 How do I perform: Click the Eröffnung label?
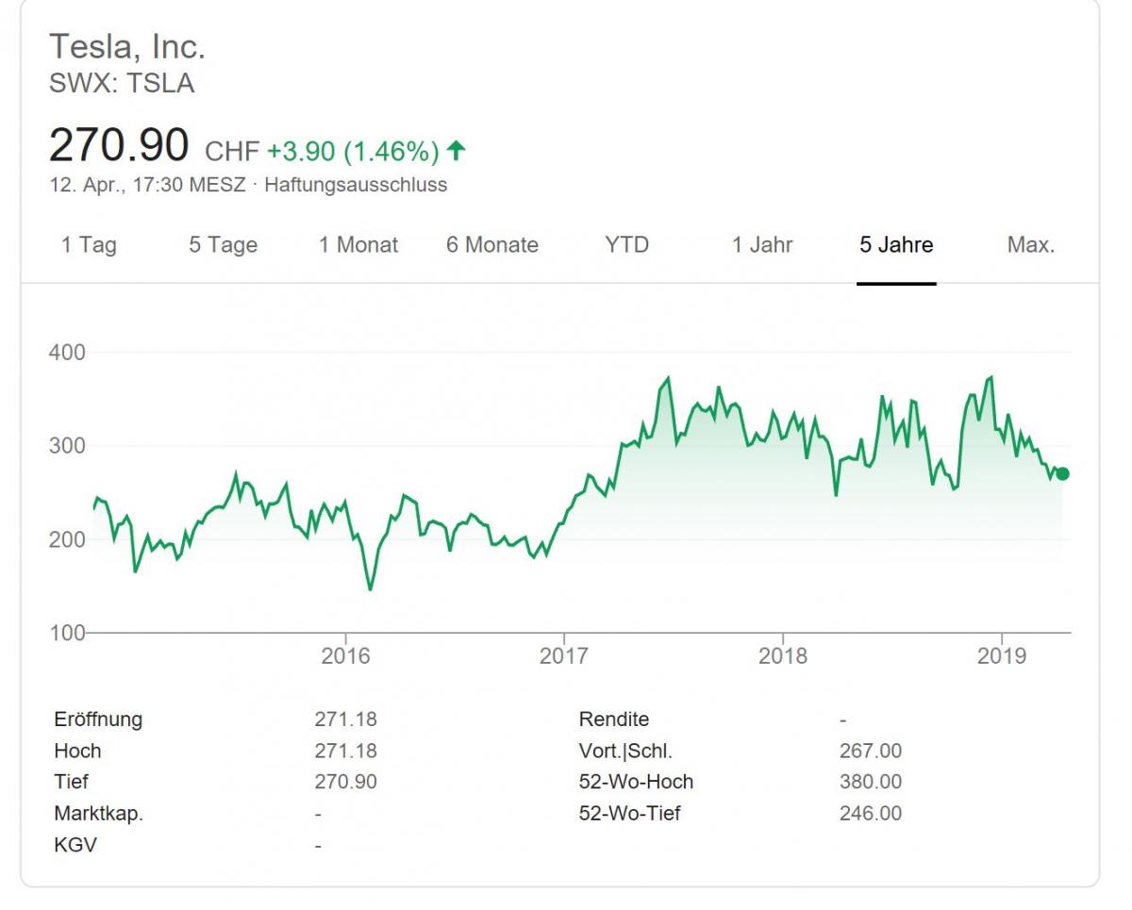pos(98,720)
